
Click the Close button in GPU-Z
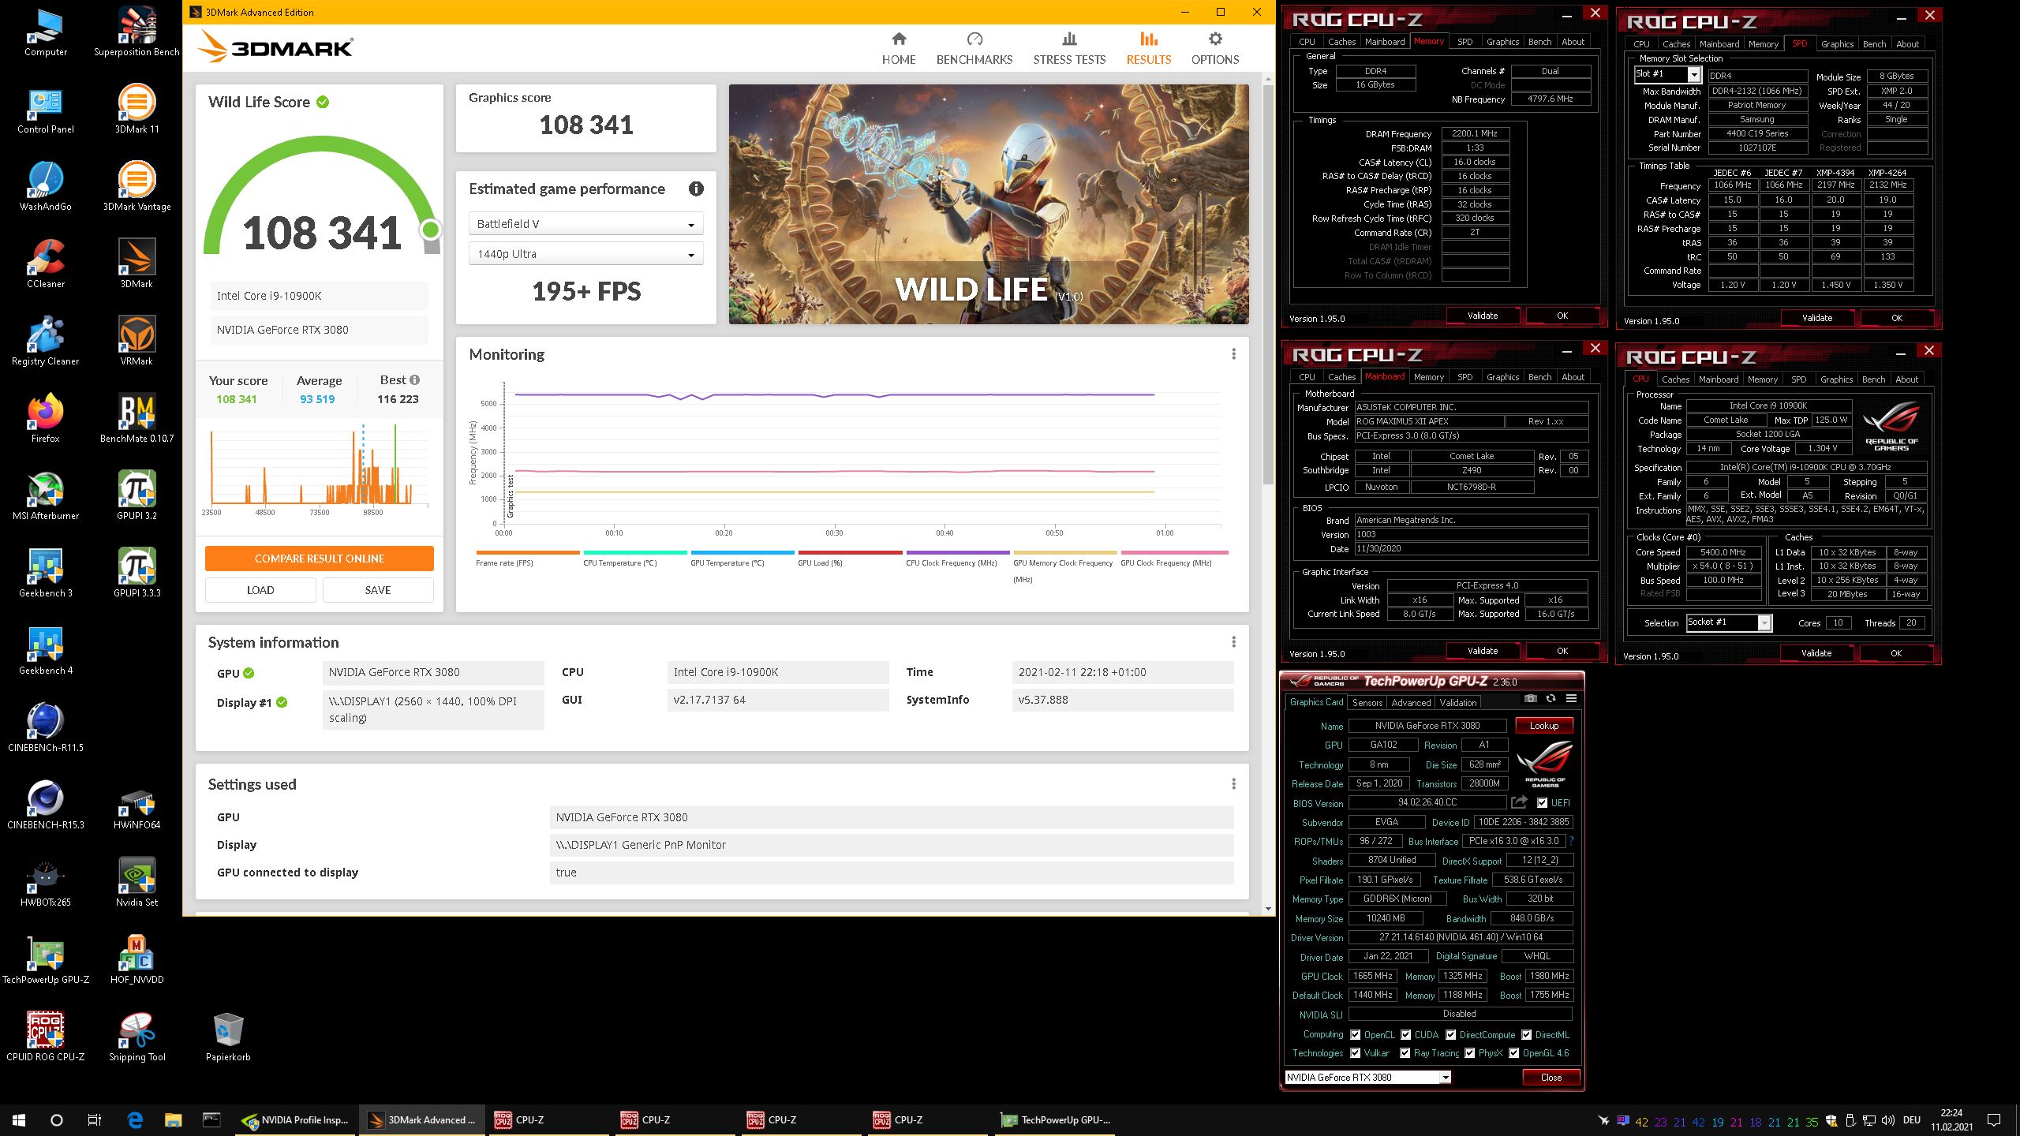click(1551, 1078)
